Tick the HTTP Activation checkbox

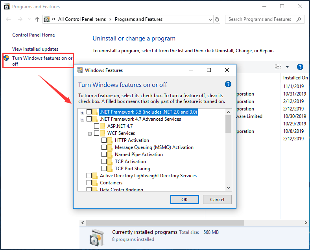coord(104,140)
